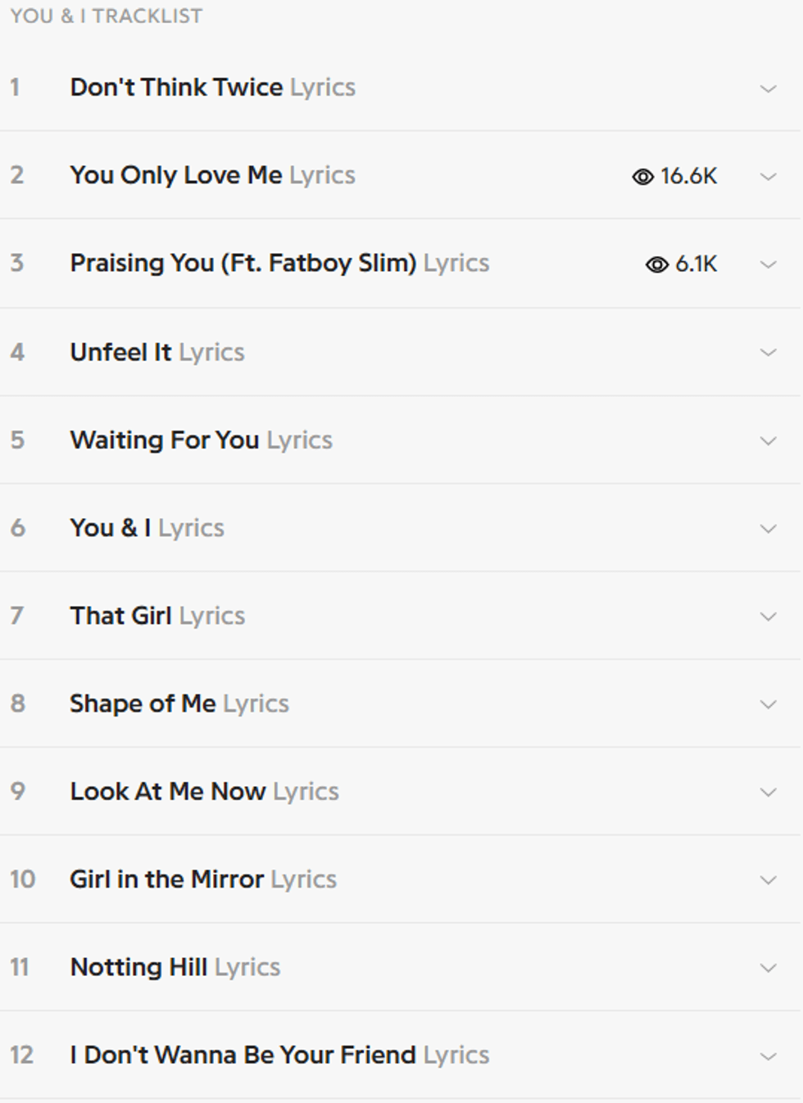The width and height of the screenshot is (803, 1103).
Task: Select Girl in the Mirror Lyrics
Action: (202, 879)
